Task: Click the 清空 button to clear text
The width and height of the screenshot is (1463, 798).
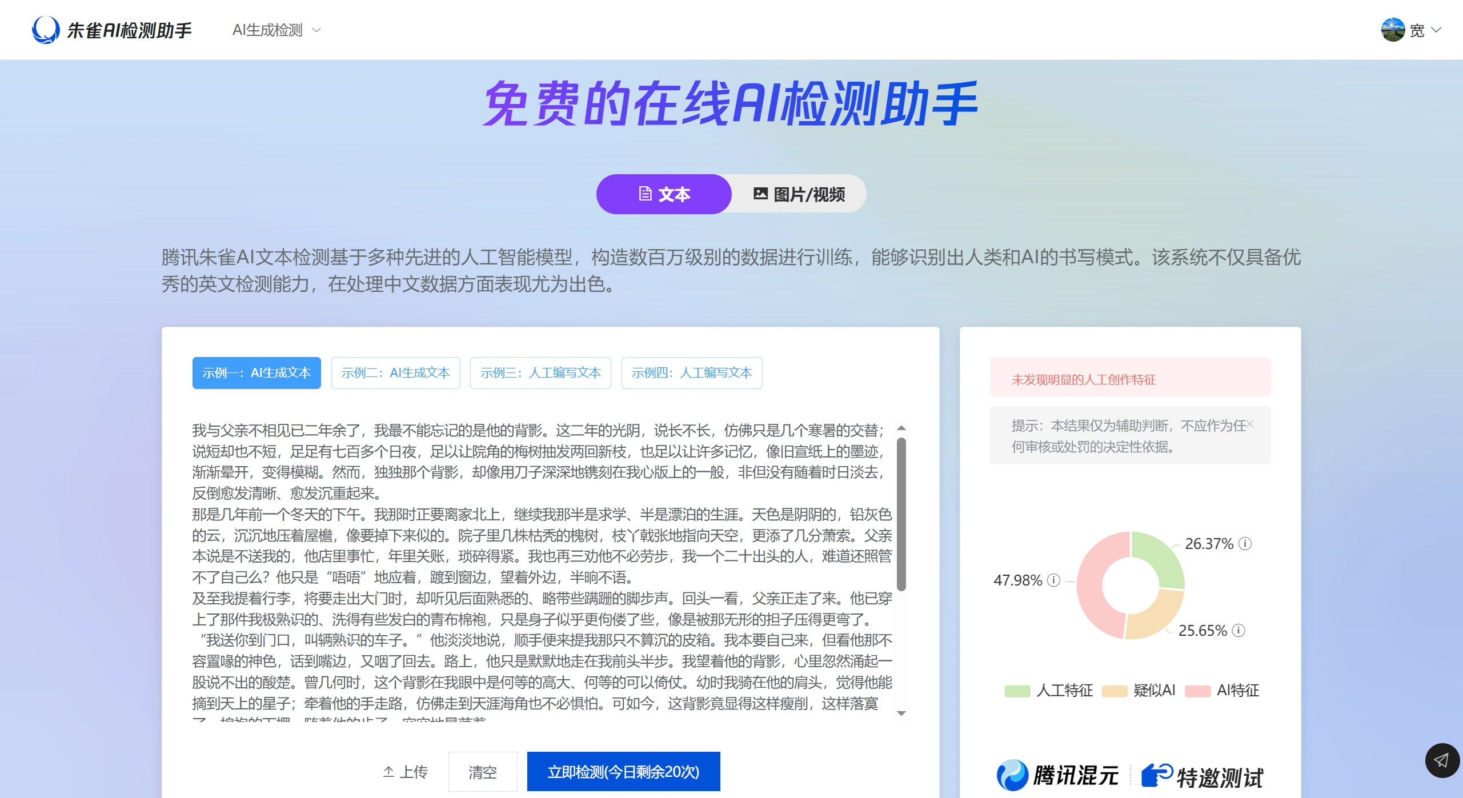Action: pyautogui.click(x=483, y=771)
